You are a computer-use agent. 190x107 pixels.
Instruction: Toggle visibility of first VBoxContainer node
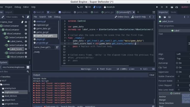(x=26, y=30)
